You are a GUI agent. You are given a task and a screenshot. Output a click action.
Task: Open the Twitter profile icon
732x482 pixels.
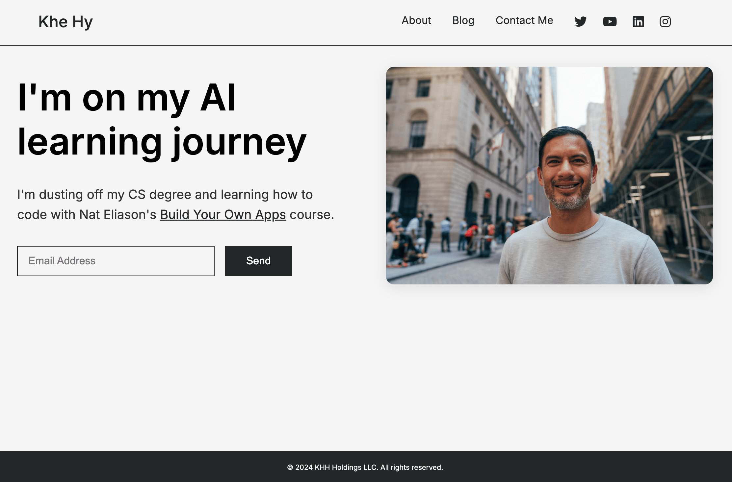(x=581, y=22)
